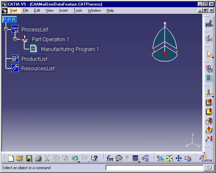
Task: Click the command input field
Action: (x=155, y=168)
